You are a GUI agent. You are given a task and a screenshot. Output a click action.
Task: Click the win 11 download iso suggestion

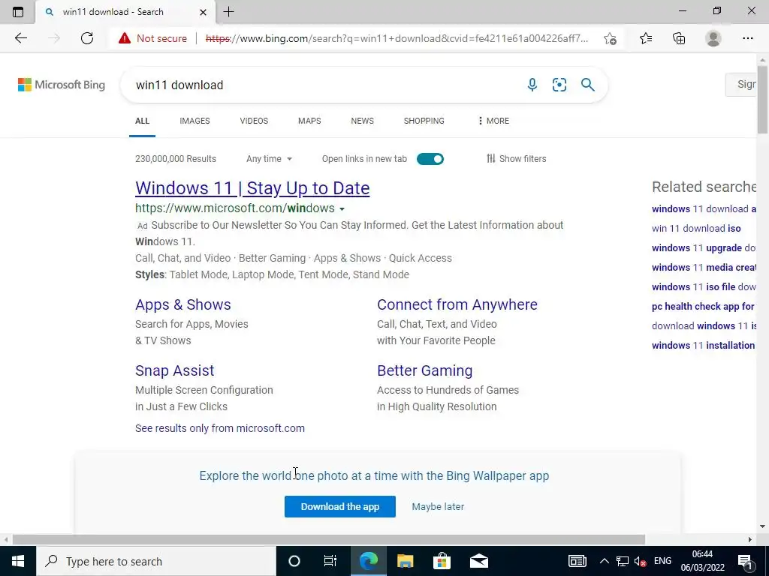tap(696, 228)
